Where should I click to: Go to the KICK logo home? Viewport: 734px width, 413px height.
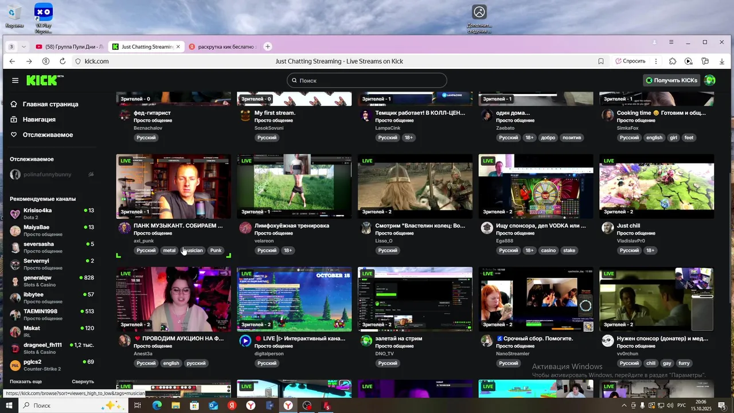(x=45, y=80)
